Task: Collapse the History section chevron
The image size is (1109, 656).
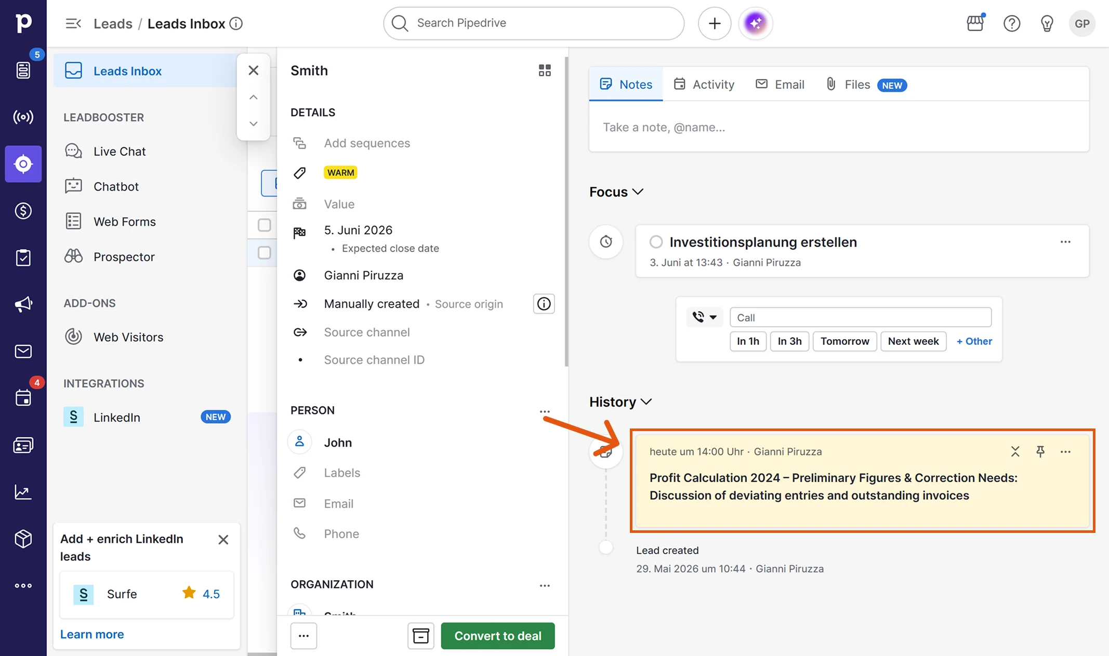Action: pos(646,401)
